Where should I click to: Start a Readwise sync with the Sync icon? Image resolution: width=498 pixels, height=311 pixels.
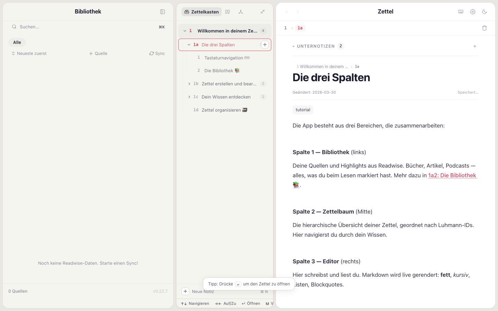click(157, 53)
